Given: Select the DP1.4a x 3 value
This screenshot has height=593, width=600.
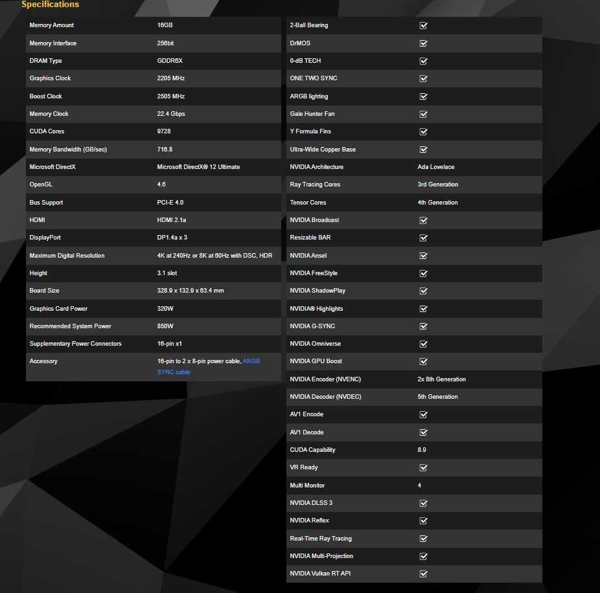Looking at the screenshot, I should [x=172, y=238].
